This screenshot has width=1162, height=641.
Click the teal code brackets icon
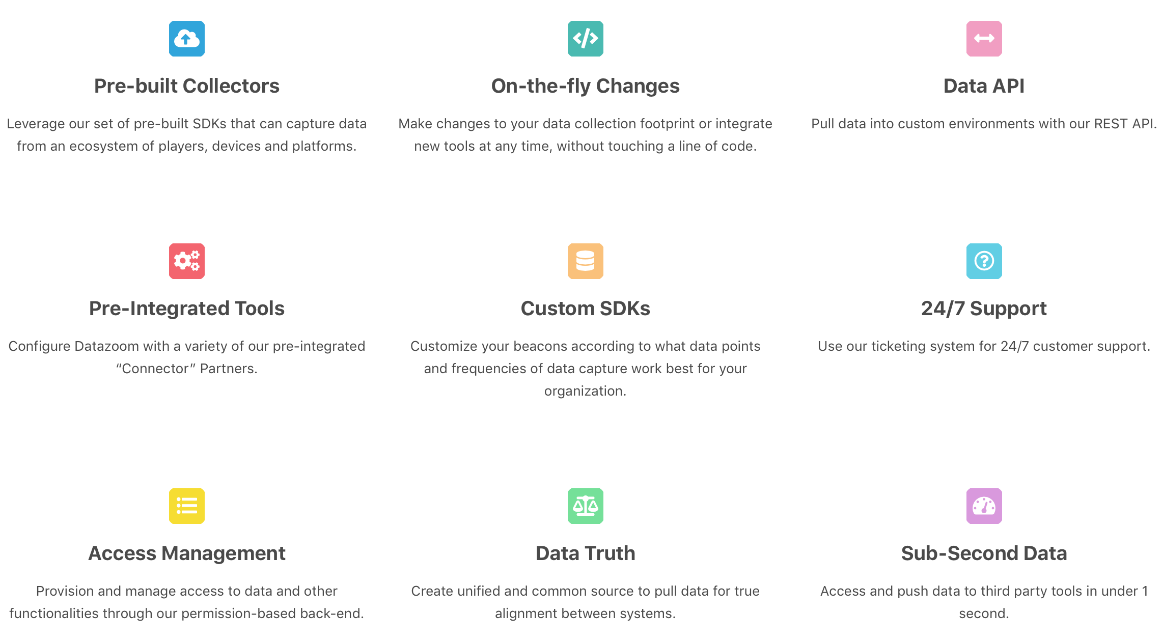(x=586, y=39)
